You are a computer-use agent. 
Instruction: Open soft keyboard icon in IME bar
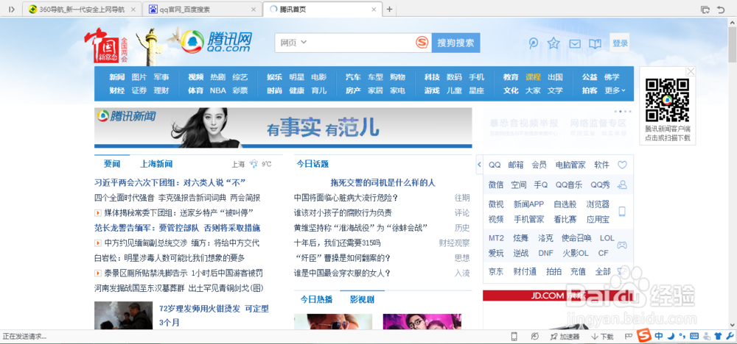click(x=694, y=336)
